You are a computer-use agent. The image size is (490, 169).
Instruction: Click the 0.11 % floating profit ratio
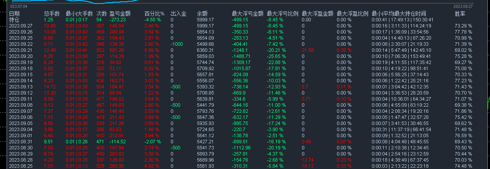(x=344, y=87)
